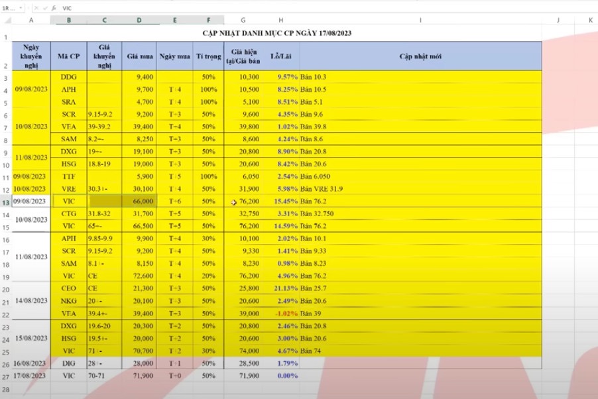
Task: Select column A header
Action: tap(31, 21)
